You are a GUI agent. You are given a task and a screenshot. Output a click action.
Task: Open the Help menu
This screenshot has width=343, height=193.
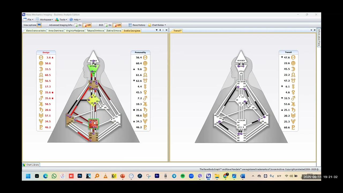pyautogui.click(x=75, y=20)
